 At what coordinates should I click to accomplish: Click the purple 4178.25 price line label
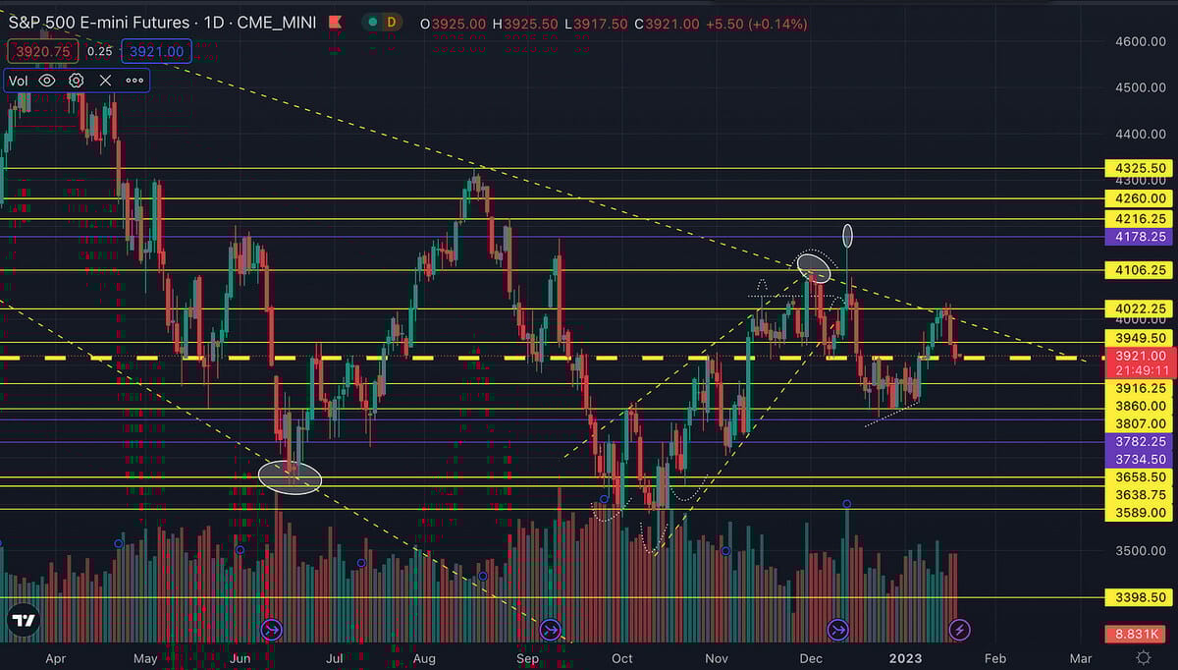(x=1139, y=237)
